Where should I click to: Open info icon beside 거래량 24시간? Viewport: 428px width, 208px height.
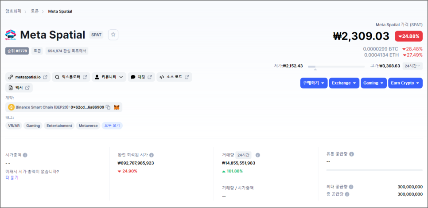(258, 155)
